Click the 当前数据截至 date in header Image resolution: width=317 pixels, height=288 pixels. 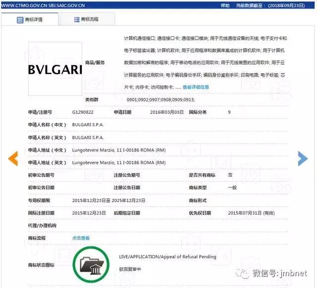pyautogui.click(x=270, y=5)
